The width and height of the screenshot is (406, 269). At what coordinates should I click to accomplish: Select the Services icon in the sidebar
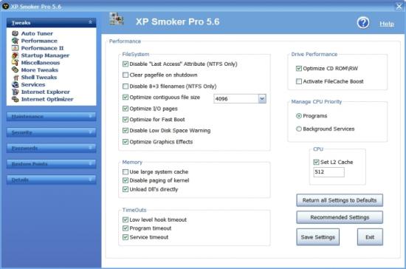coord(16,84)
